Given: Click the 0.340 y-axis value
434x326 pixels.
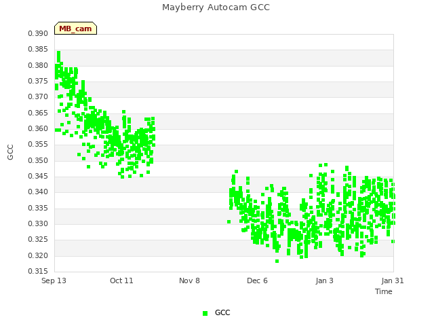Looking at the screenshot, I should click(x=38, y=192).
